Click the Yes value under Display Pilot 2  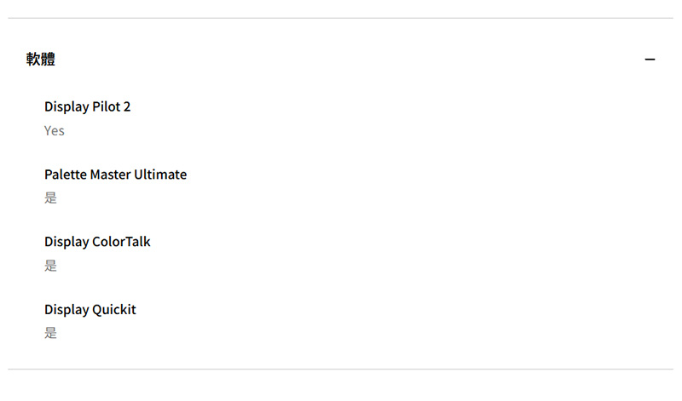[x=55, y=131]
